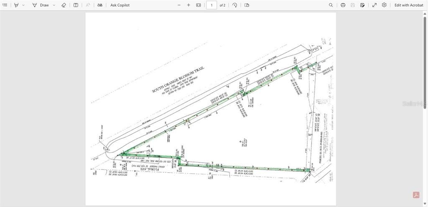Print the PDF document
This screenshot has height=207, width=428.
(x=343, y=5)
